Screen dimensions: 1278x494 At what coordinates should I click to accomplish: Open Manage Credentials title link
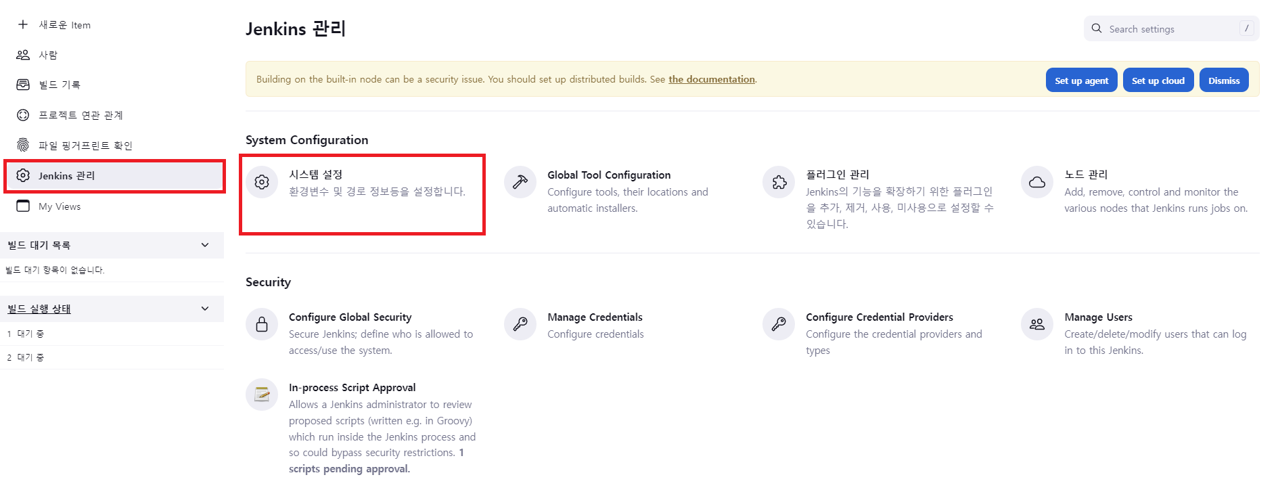pyautogui.click(x=595, y=317)
